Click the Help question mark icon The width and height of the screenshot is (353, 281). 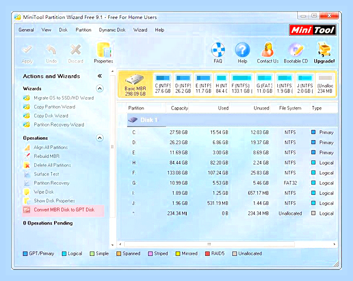[243, 50]
